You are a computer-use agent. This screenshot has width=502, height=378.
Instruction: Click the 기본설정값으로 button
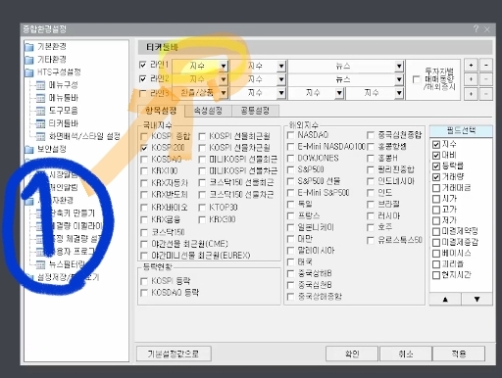(174, 354)
